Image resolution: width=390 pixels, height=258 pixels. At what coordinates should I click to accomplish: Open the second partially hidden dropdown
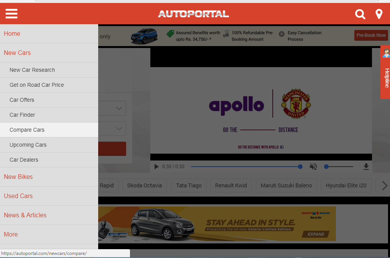coord(112,129)
